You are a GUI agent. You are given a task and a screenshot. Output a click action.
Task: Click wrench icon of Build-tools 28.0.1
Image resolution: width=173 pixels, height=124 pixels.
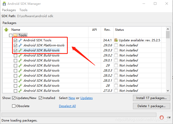point(20,81)
